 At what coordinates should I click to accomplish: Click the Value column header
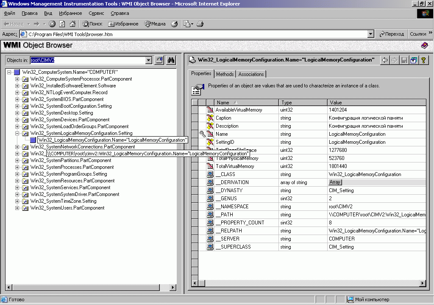click(x=377, y=103)
